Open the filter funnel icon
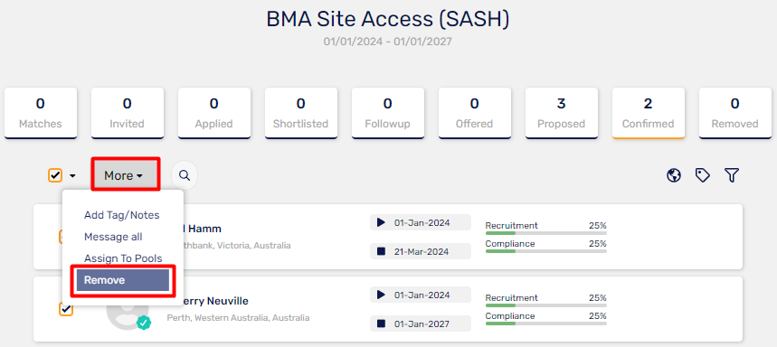The width and height of the screenshot is (777, 347). 732,174
